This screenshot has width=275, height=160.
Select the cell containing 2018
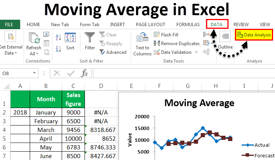(x=20, y=112)
